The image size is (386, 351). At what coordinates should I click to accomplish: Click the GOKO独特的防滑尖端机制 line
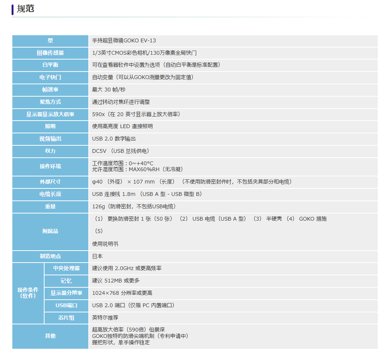141,336
